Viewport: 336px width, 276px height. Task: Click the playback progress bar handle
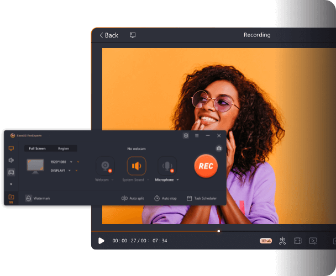tap(219, 231)
